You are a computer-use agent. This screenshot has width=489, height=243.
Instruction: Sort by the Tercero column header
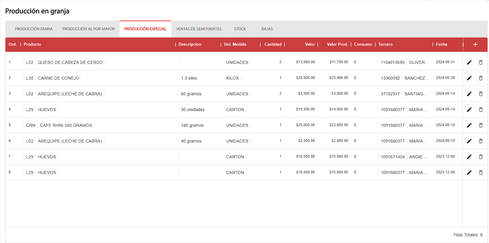385,44
